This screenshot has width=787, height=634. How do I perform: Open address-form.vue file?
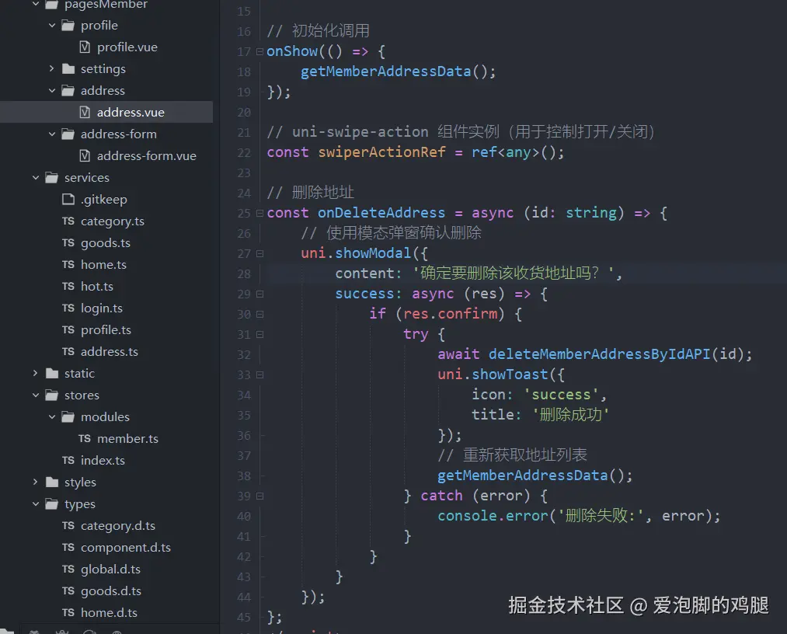coord(147,155)
